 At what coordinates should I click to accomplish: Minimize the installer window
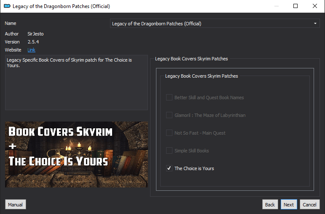[x=276, y=6]
